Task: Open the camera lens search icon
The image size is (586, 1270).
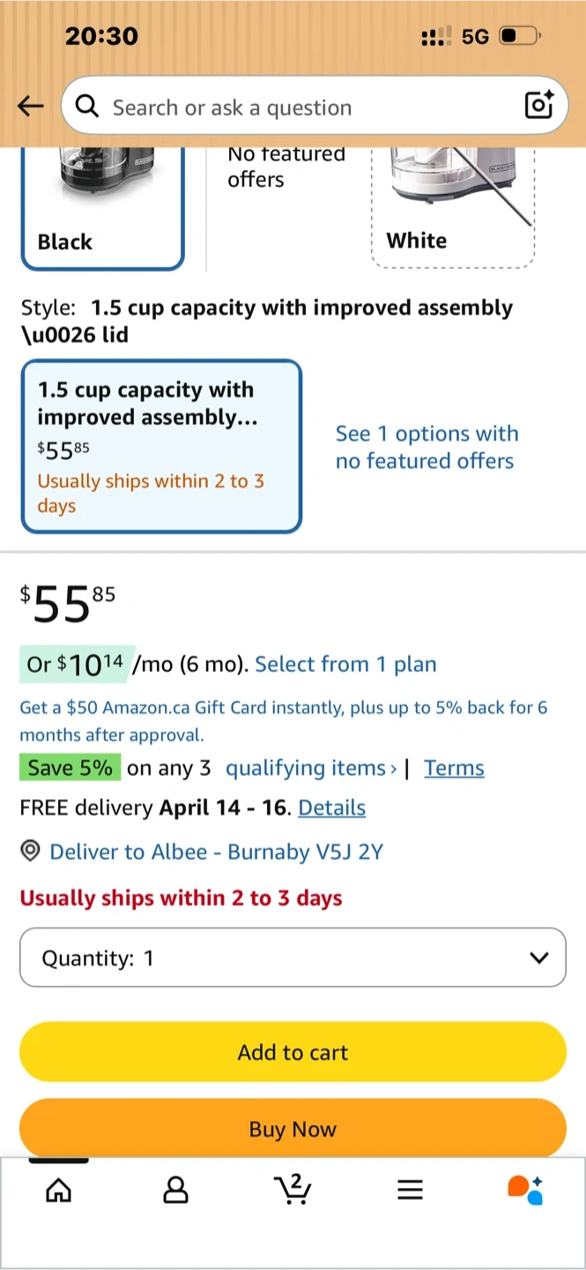Action: 538,105
